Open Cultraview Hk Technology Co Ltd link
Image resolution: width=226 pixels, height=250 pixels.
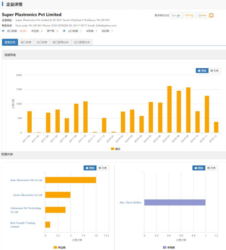[x=26, y=210]
